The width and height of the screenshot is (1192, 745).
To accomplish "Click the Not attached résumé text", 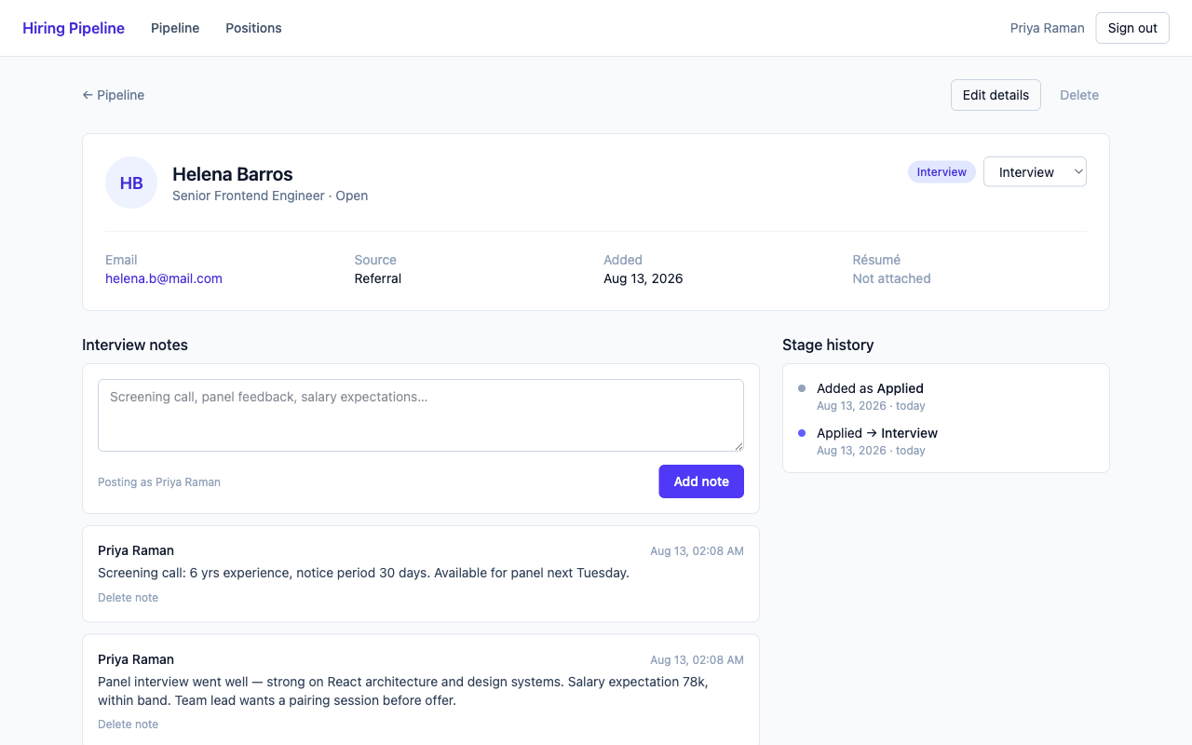I will [891, 278].
